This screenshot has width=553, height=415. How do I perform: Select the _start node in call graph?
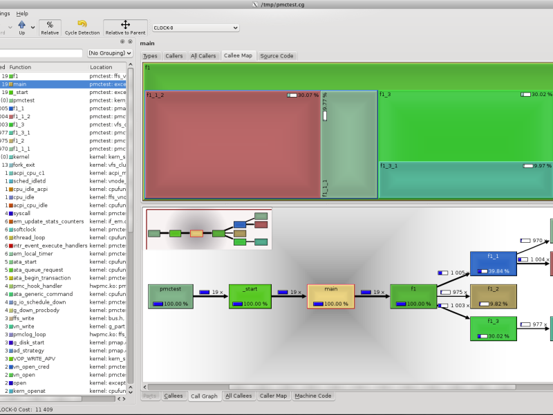click(250, 297)
